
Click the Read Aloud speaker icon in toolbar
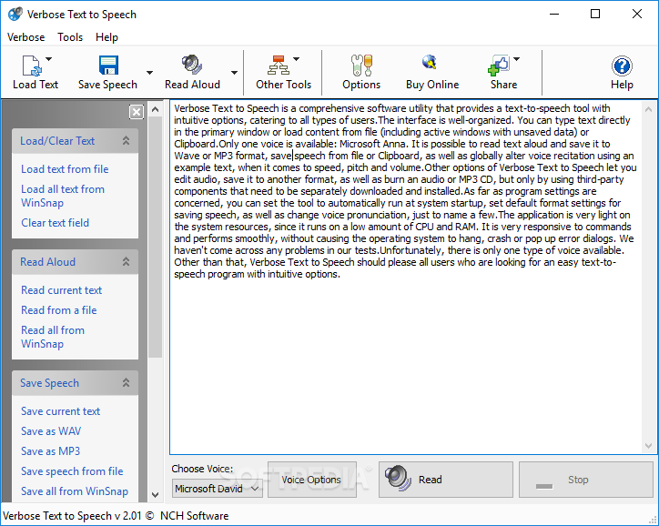[192, 66]
